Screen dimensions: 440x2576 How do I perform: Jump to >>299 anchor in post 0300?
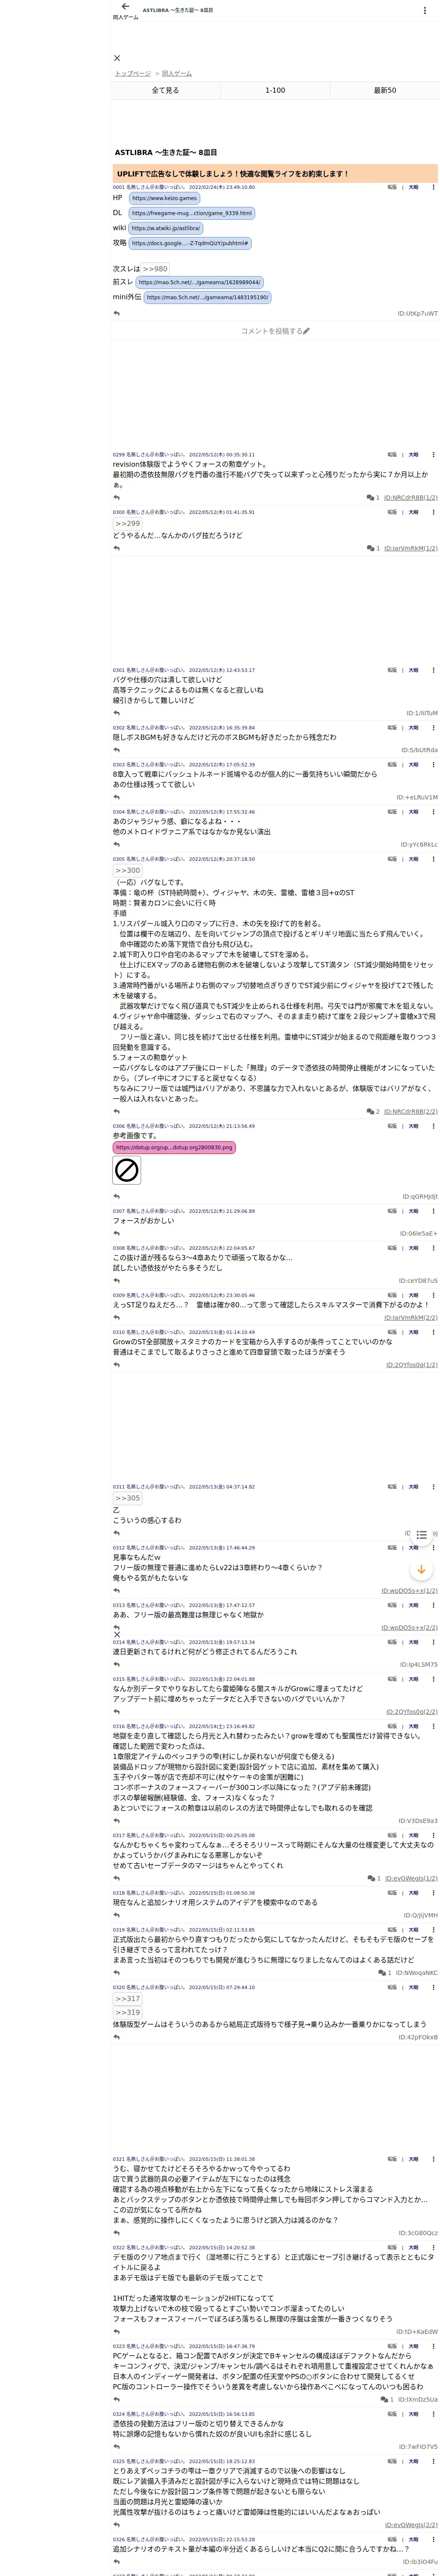click(127, 523)
